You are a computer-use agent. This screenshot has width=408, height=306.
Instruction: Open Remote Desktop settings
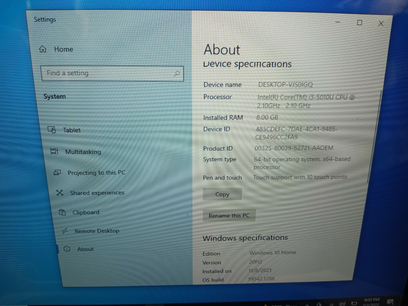point(91,231)
